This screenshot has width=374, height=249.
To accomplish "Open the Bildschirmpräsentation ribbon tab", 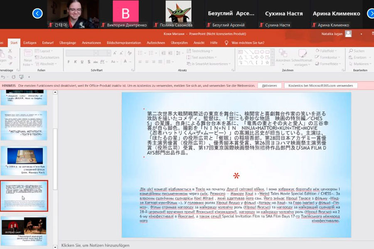I will click(x=124, y=43).
